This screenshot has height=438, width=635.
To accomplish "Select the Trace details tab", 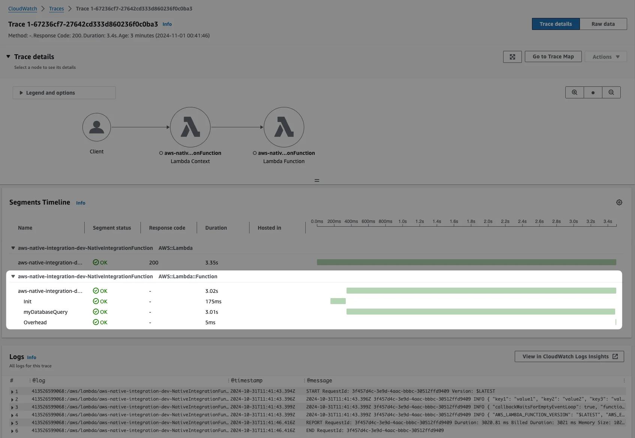I will [555, 24].
